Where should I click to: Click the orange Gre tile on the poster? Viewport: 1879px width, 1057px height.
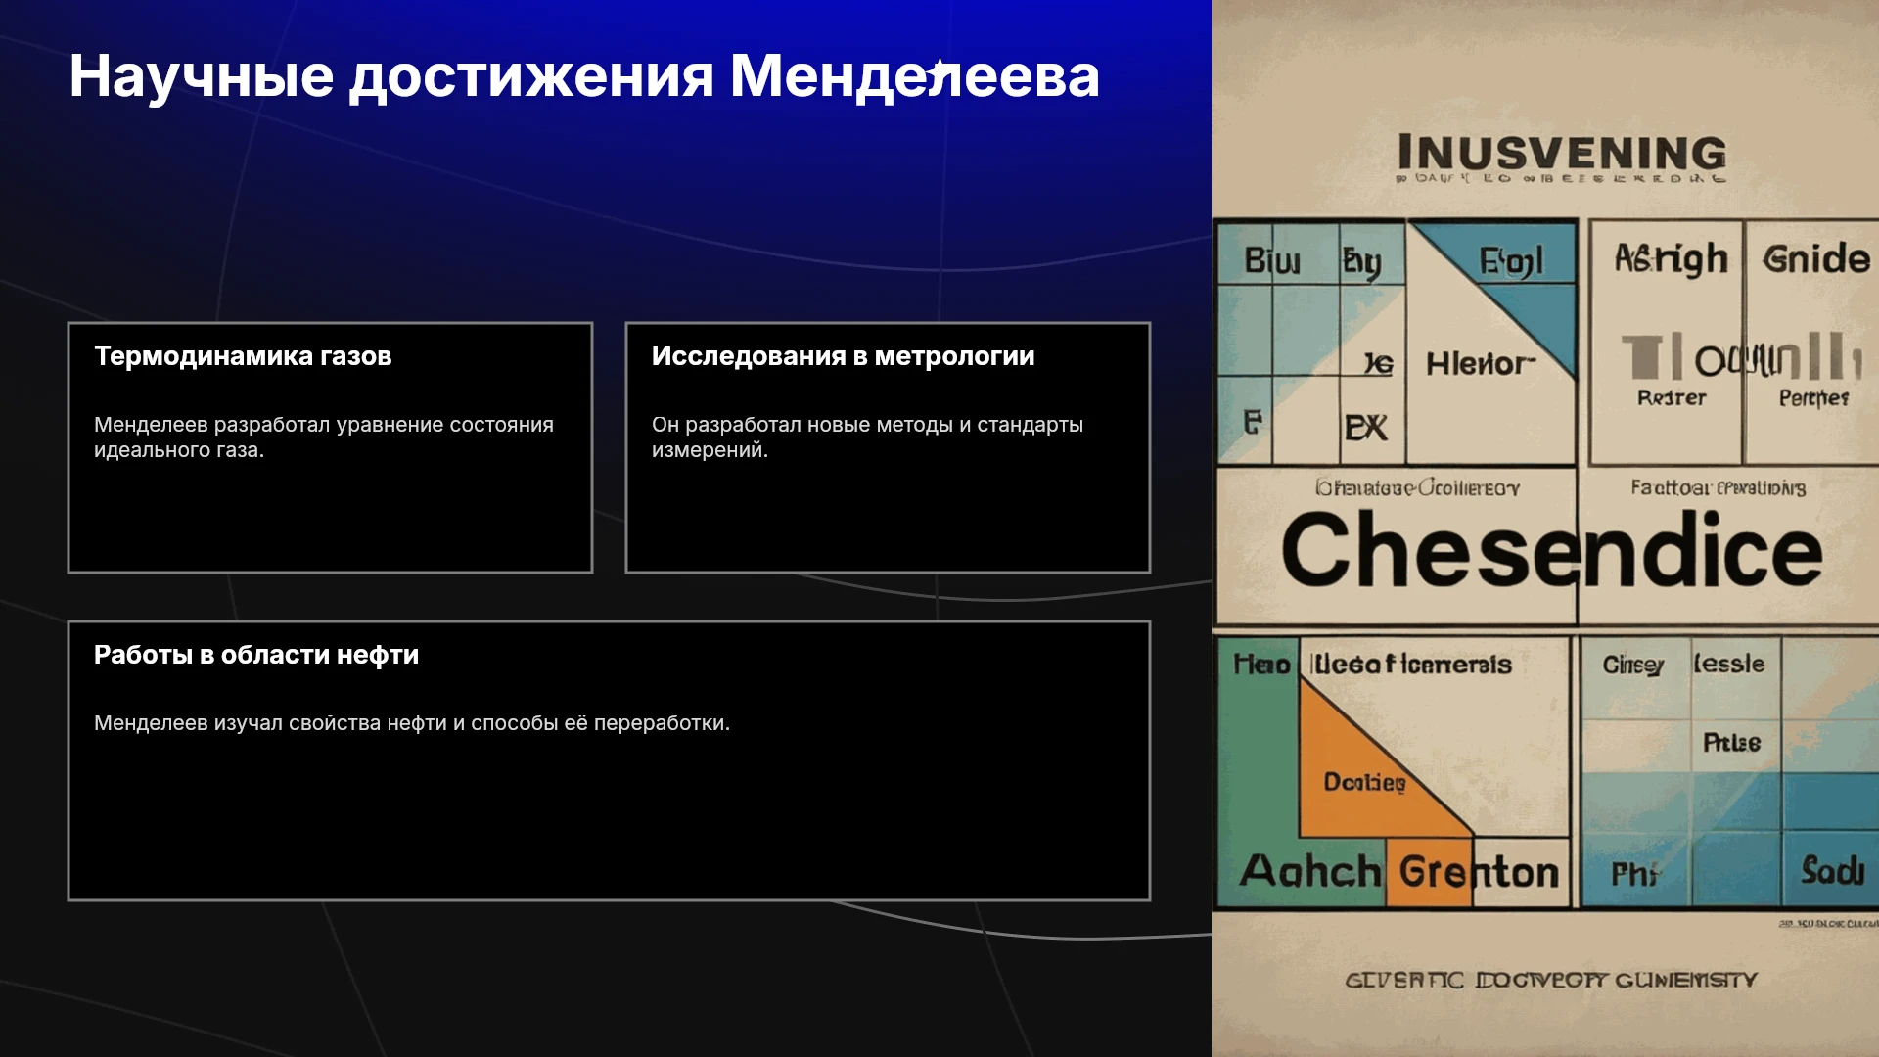pyautogui.click(x=1429, y=871)
